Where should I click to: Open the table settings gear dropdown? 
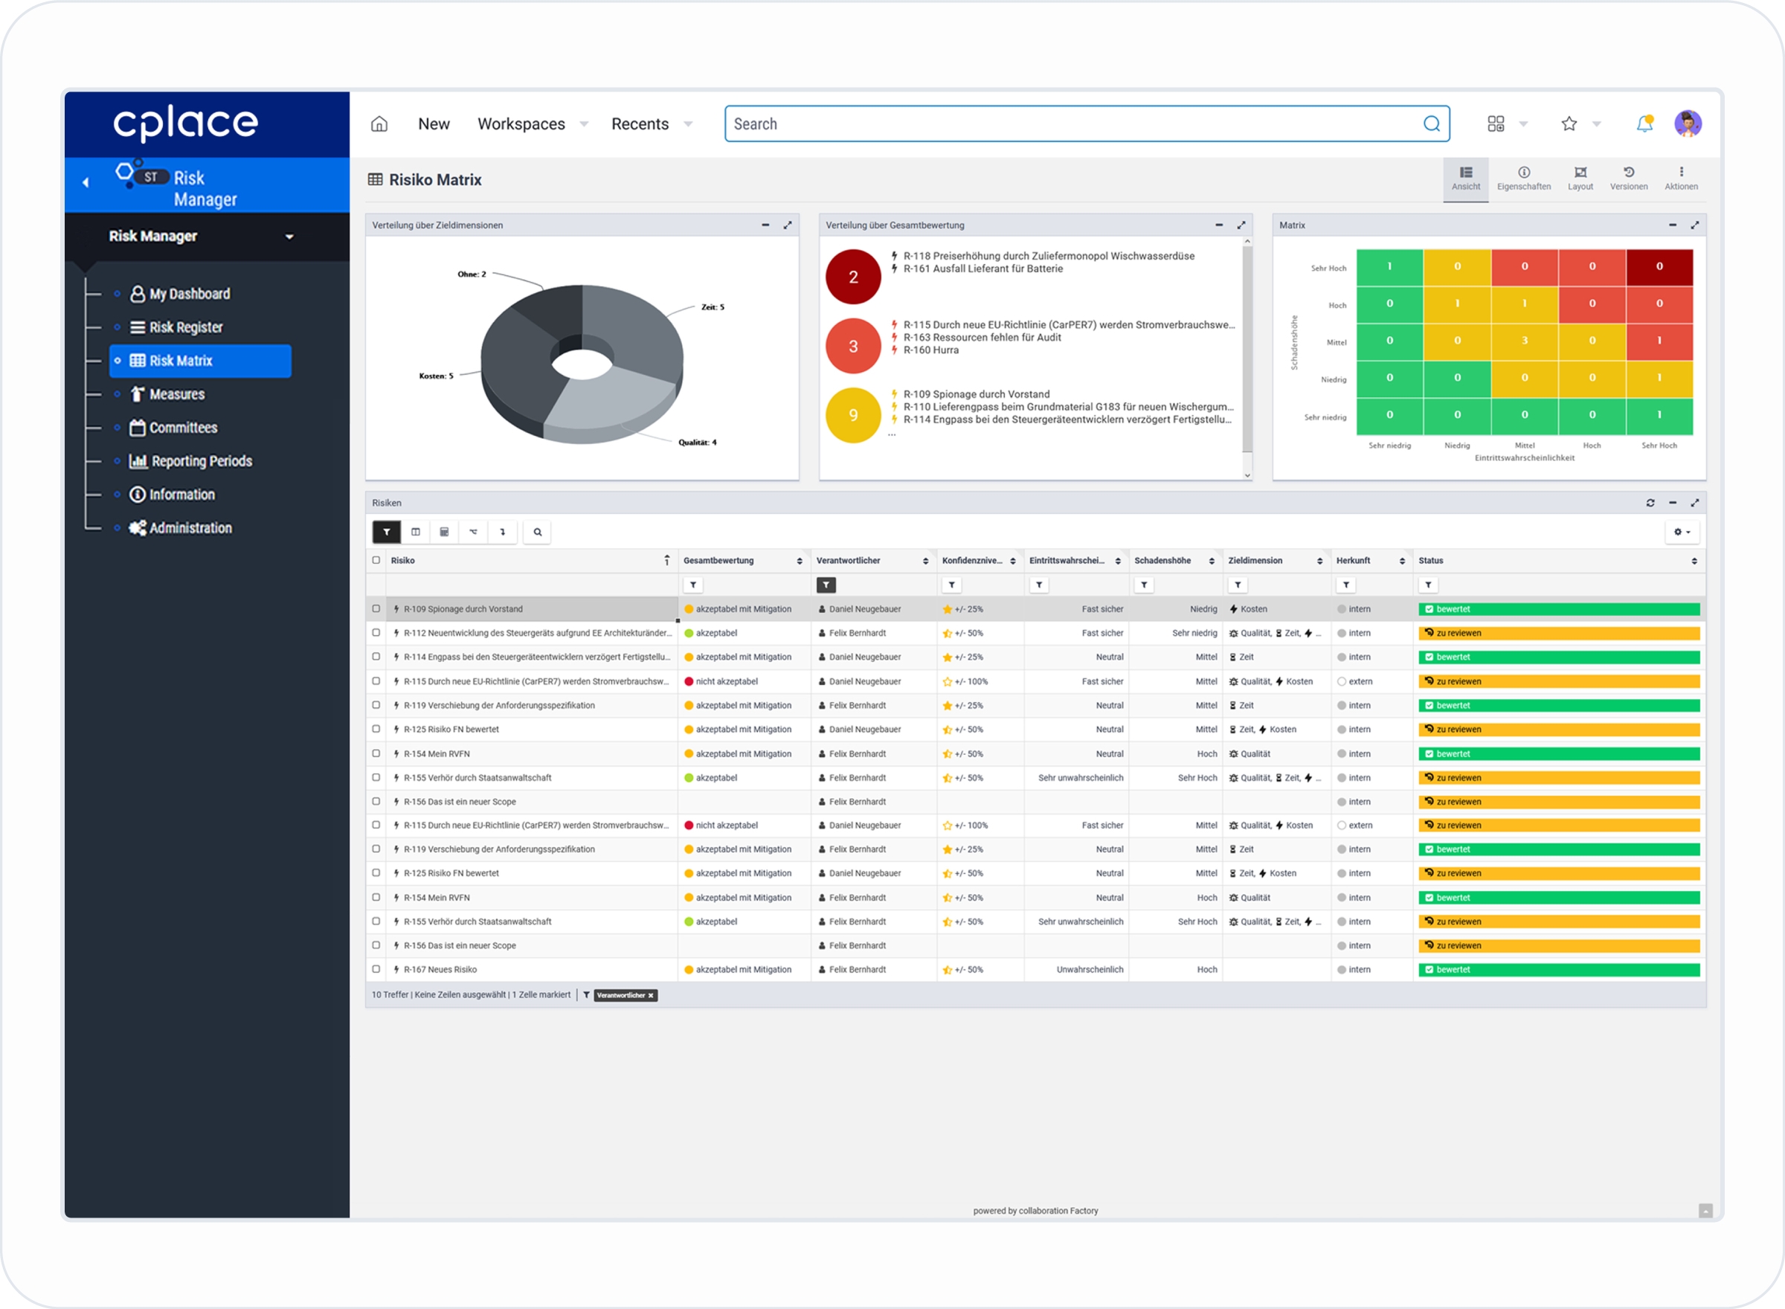click(x=1681, y=532)
